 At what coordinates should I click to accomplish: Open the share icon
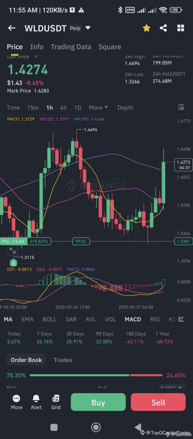[x=163, y=28]
